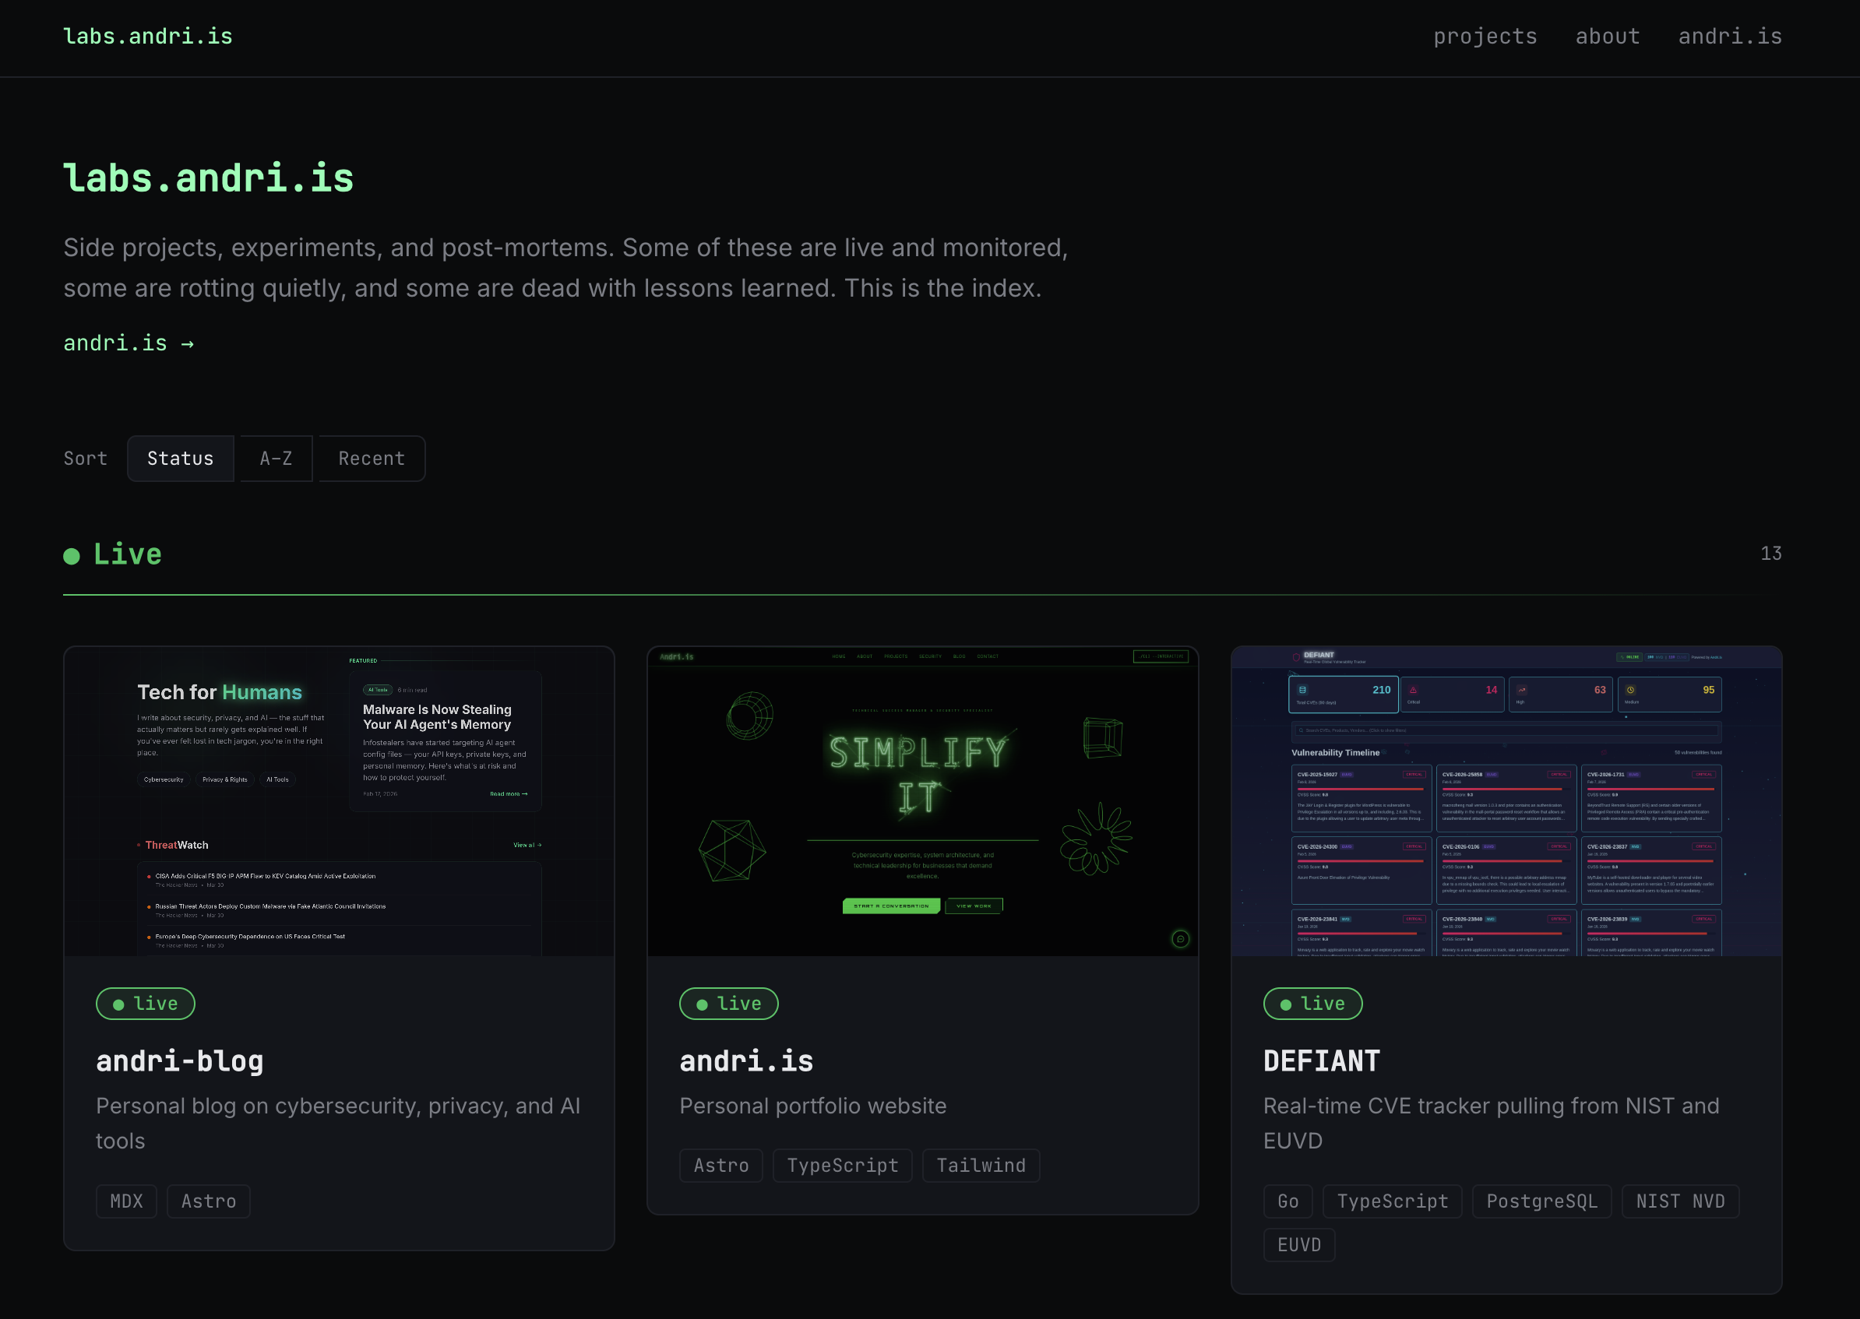Select the NIST NVD tag

coord(1681,1201)
